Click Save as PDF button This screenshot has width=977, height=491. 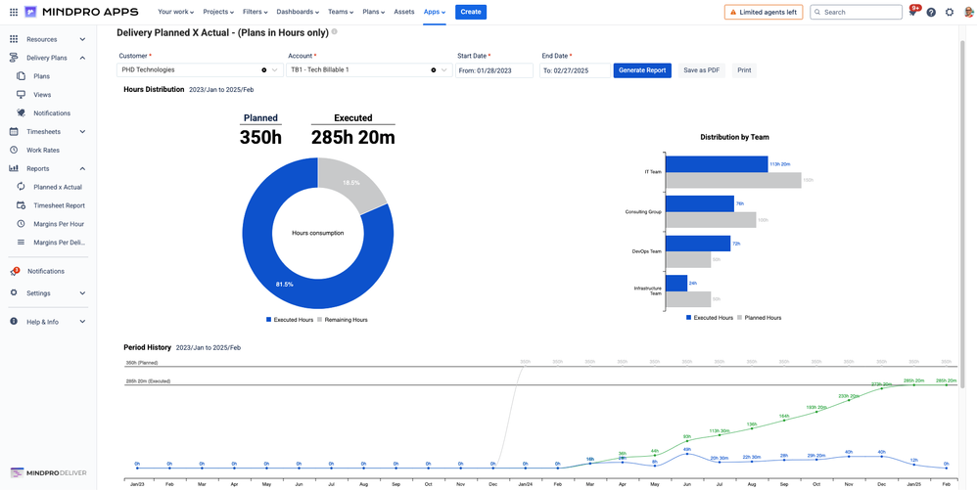tap(702, 70)
